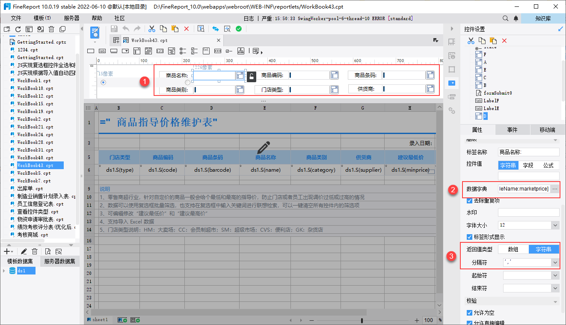The height and width of the screenshot is (325, 566).
Task: Set return type to 字符串
Action: (544, 249)
